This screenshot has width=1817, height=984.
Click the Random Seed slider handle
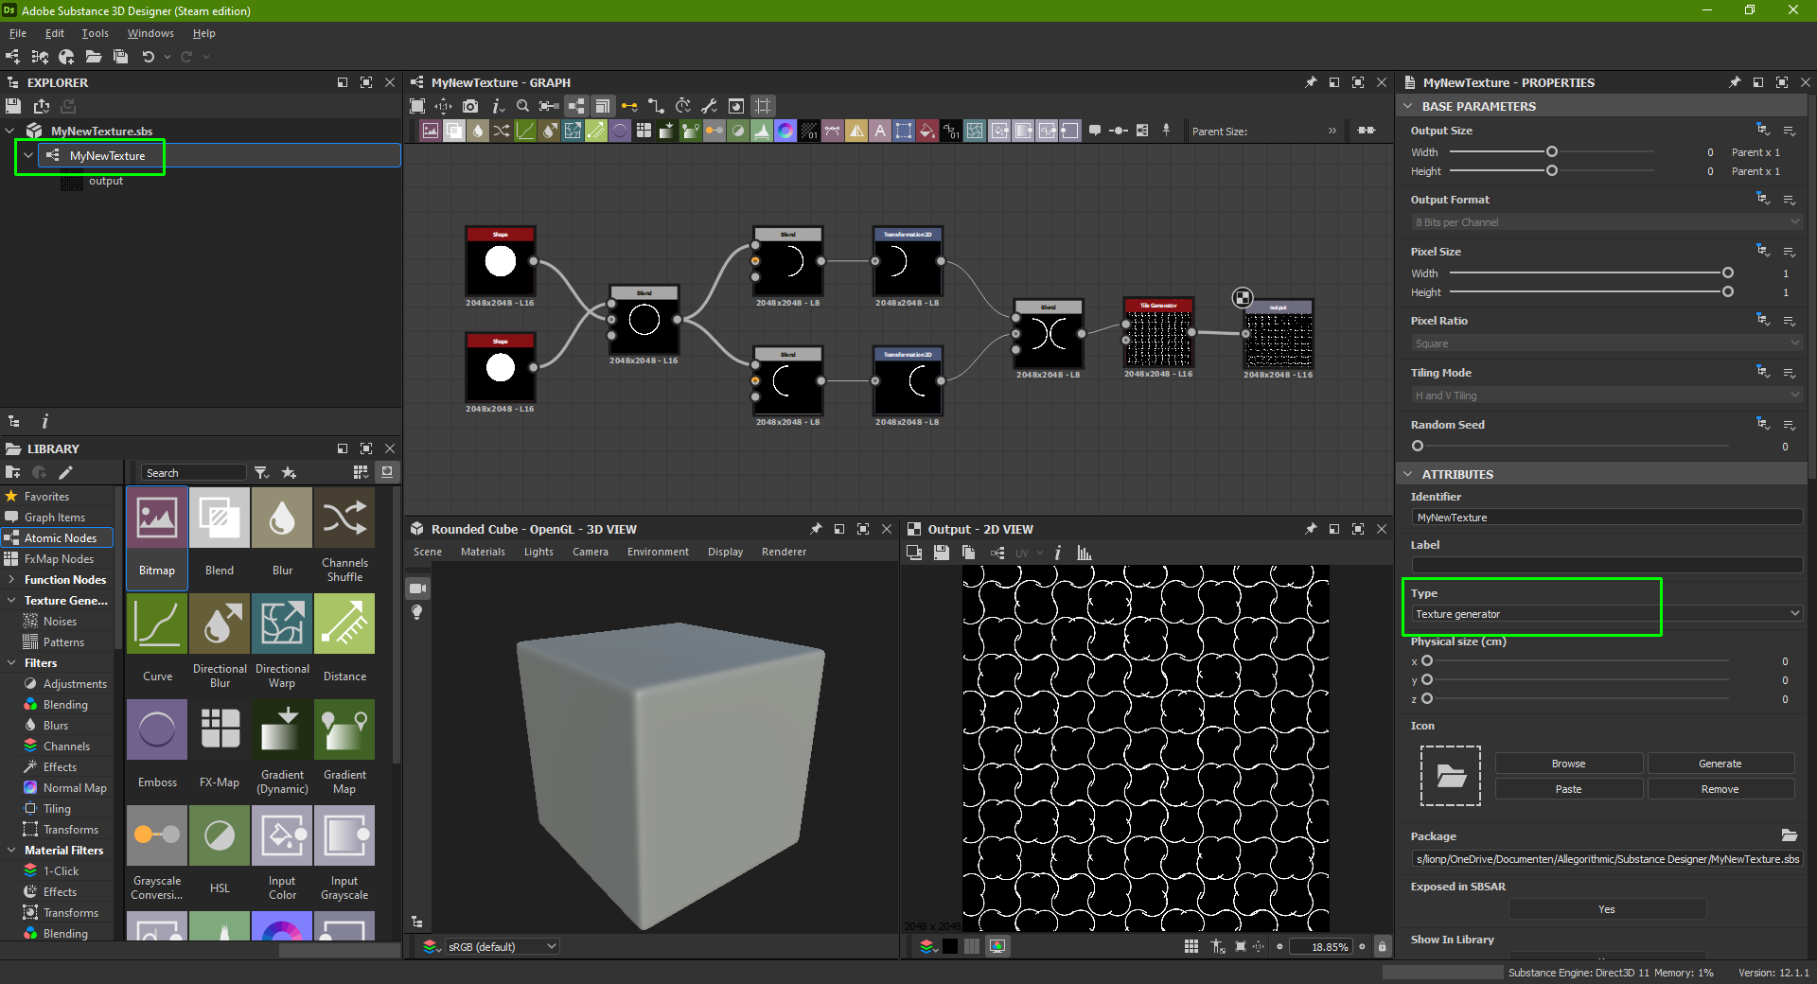[1417, 446]
